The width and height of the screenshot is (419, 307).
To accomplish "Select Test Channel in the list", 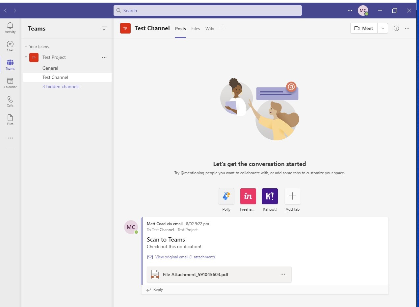I will (x=67, y=77).
